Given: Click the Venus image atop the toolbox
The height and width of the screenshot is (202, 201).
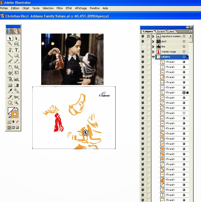Looking at the screenshot, I should [x=13, y=31].
